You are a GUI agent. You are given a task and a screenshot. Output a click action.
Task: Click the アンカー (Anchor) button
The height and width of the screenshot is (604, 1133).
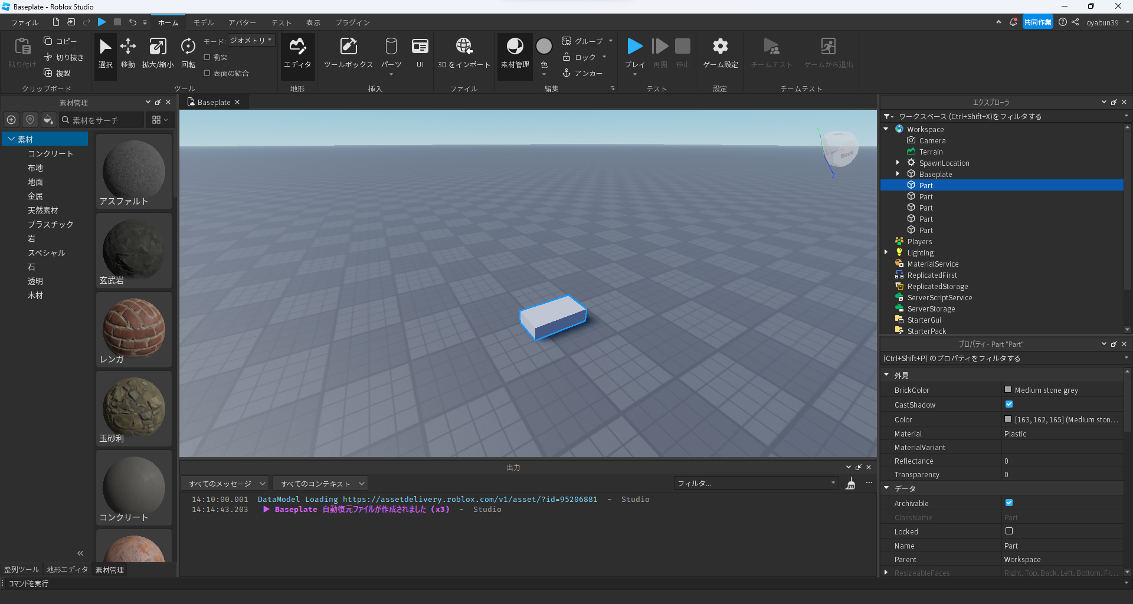(x=582, y=73)
